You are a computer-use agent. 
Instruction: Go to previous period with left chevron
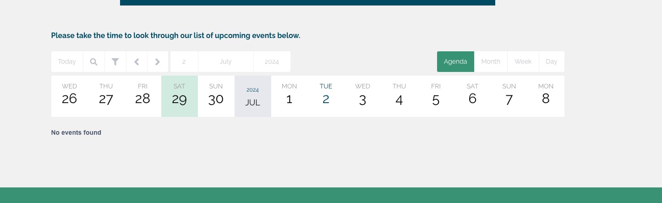[137, 62]
